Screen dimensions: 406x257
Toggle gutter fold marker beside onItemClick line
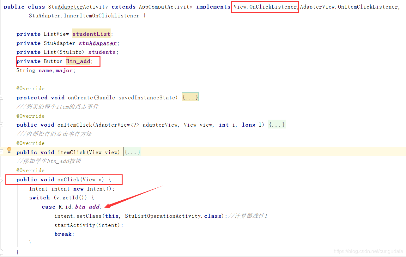[2, 125]
